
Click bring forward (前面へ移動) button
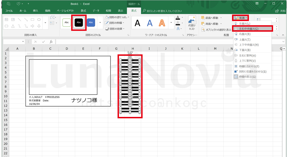point(211,18)
